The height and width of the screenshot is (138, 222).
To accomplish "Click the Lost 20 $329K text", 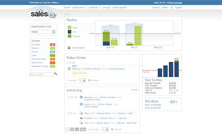I will pos(153,108).
